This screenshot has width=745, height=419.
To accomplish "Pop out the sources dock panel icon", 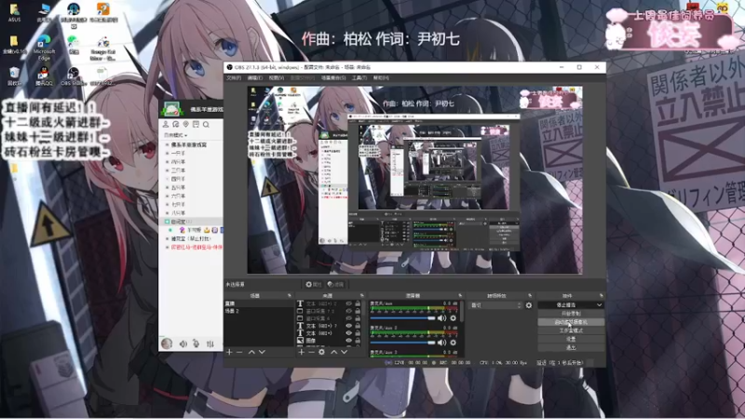I will tap(362, 295).
